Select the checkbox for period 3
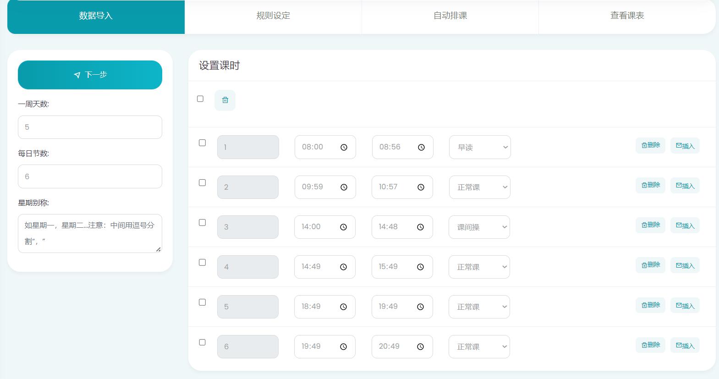This screenshot has height=379, width=719. [x=202, y=222]
